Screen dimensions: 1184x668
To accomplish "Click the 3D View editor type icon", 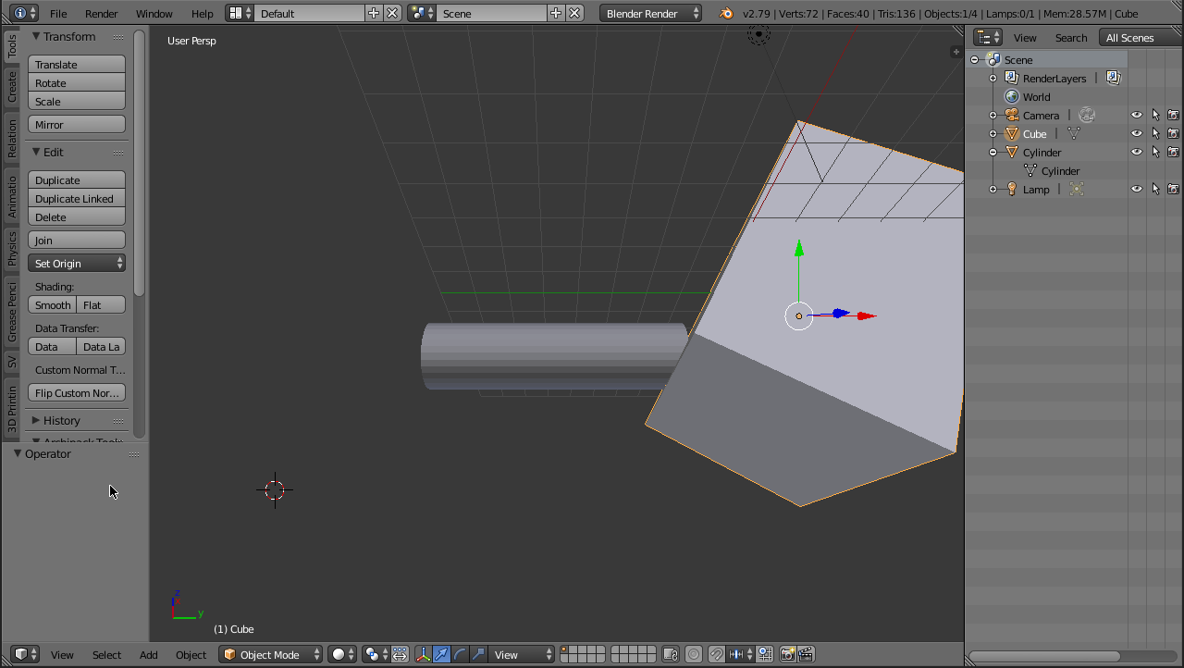I will (24, 654).
